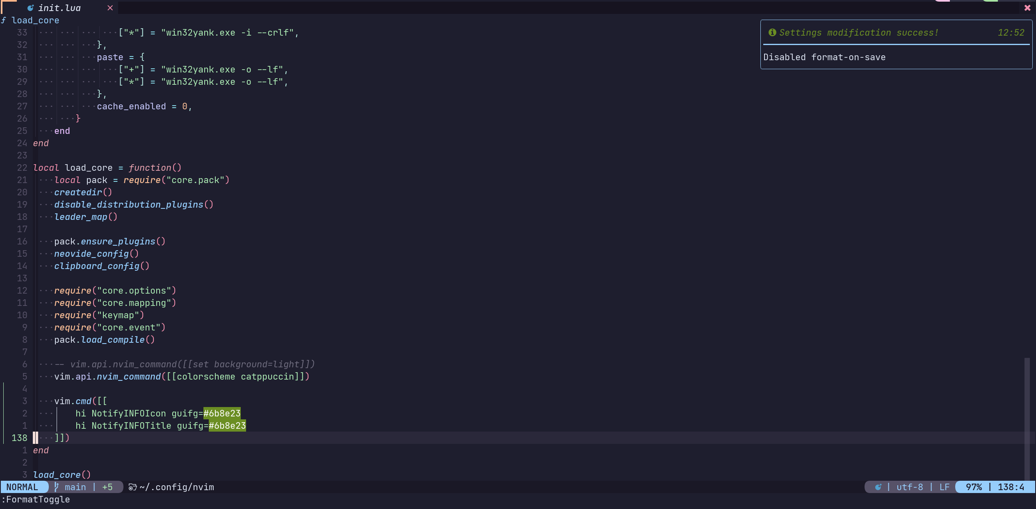The height and width of the screenshot is (509, 1036).
Task: Select the main branch name in the statusline
Action: point(75,487)
